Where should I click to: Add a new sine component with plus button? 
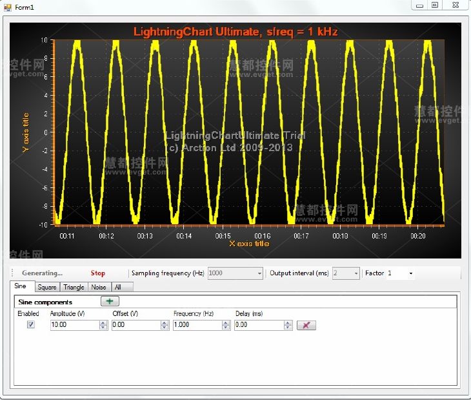click(110, 301)
